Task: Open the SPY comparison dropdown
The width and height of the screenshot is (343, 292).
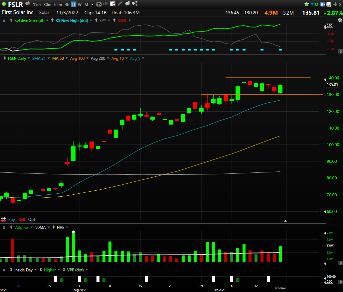Action: click(x=109, y=21)
